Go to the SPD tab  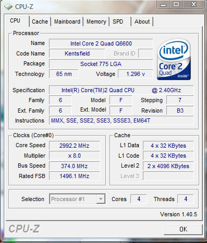118,21
